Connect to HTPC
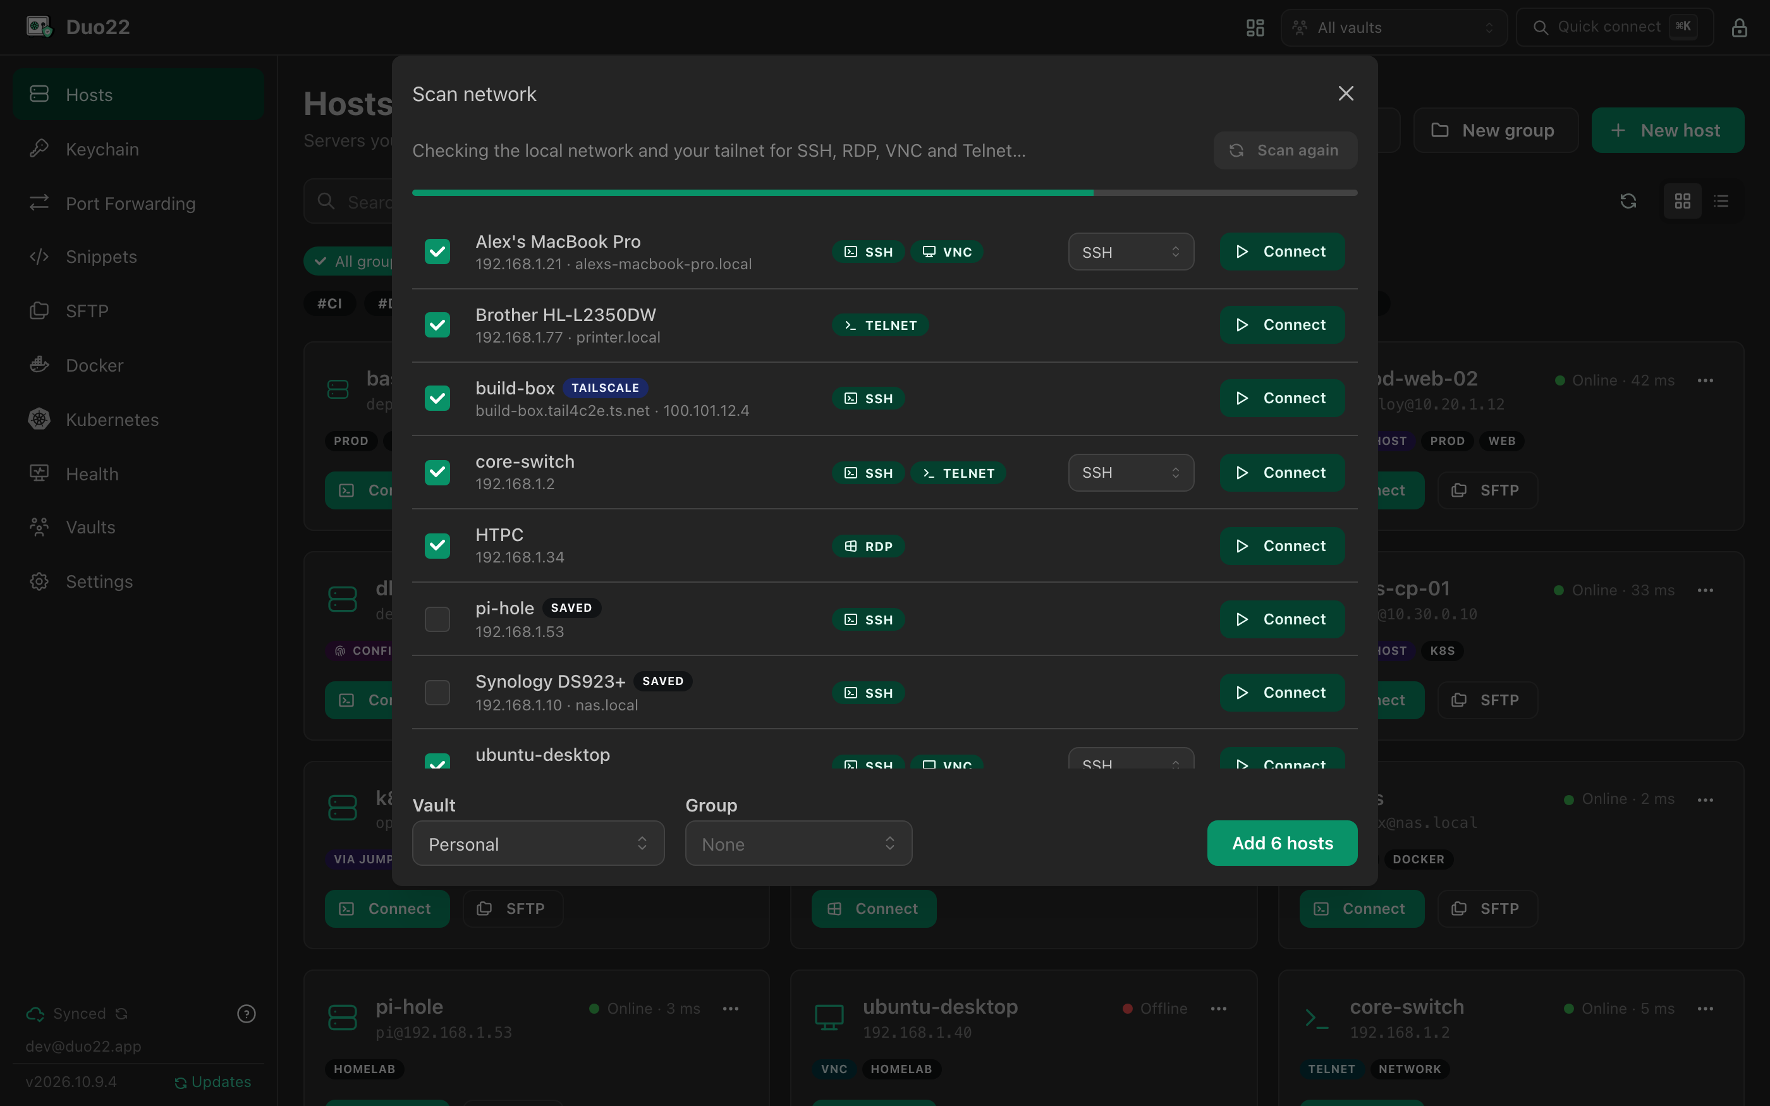The image size is (1770, 1106). click(1282, 545)
